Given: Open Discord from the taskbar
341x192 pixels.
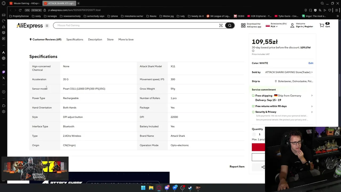Looking at the screenshot, I should [x=167, y=188].
